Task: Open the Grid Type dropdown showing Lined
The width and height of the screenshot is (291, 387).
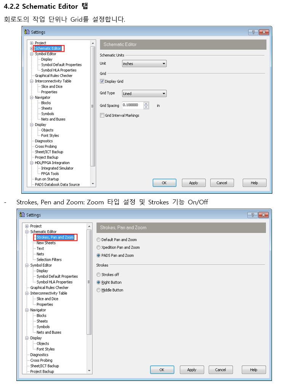Action: [144, 94]
